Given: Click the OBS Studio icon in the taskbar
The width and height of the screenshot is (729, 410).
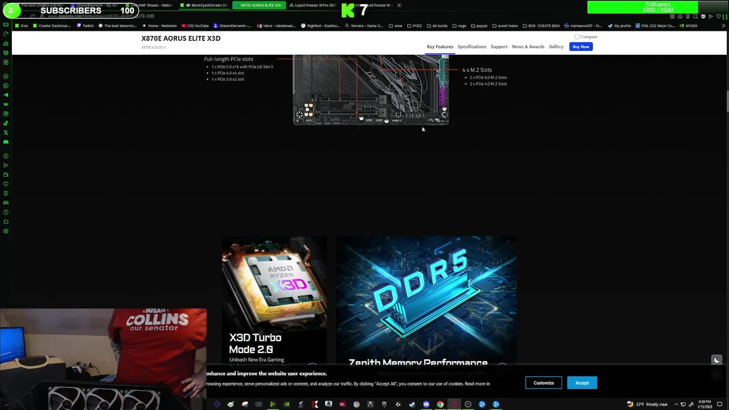Looking at the screenshot, I should coord(468,404).
